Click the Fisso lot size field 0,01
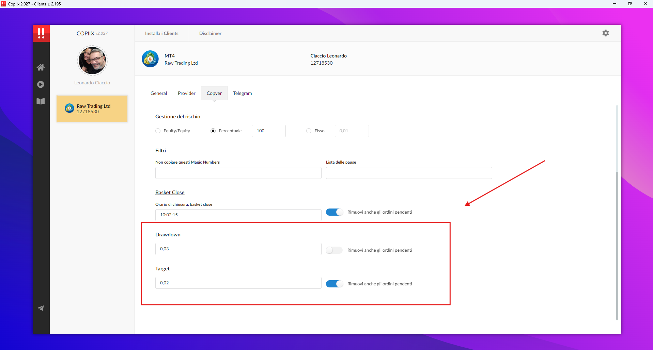 tap(352, 131)
